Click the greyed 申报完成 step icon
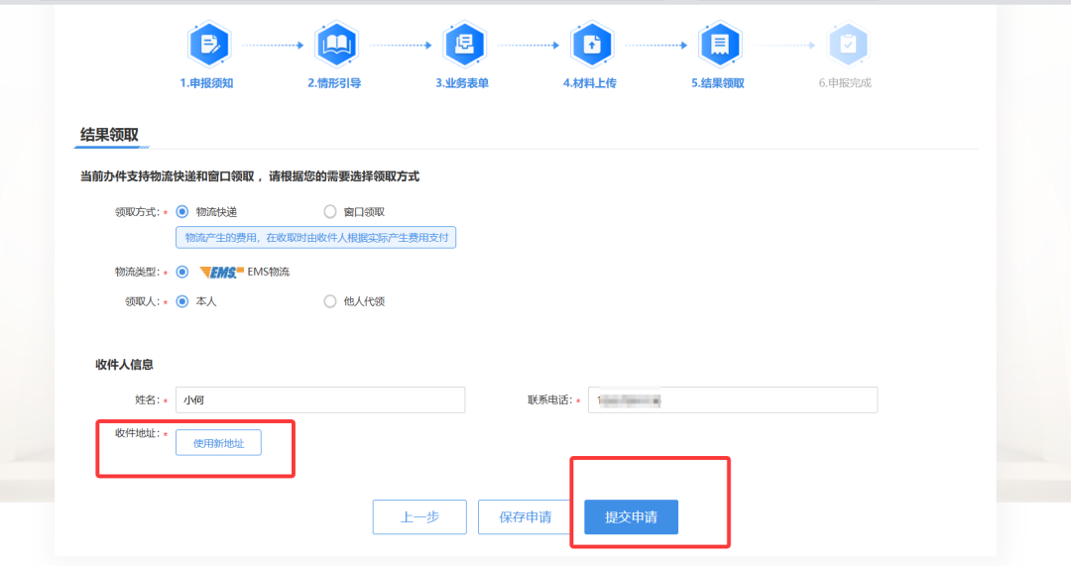The height and width of the screenshot is (566, 1071). tap(846, 45)
